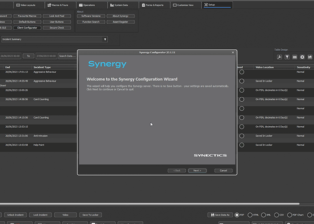The height and width of the screenshot is (224, 314).
Task: Click the Video button
Action: click(x=65, y=215)
